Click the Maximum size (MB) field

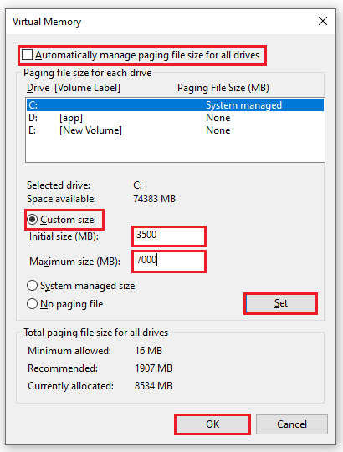click(x=169, y=262)
